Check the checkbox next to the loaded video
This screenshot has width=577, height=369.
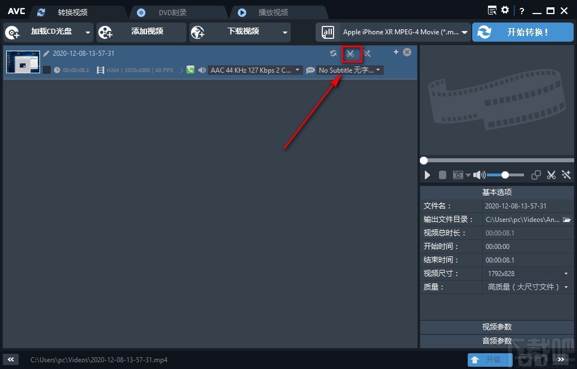click(x=47, y=70)
